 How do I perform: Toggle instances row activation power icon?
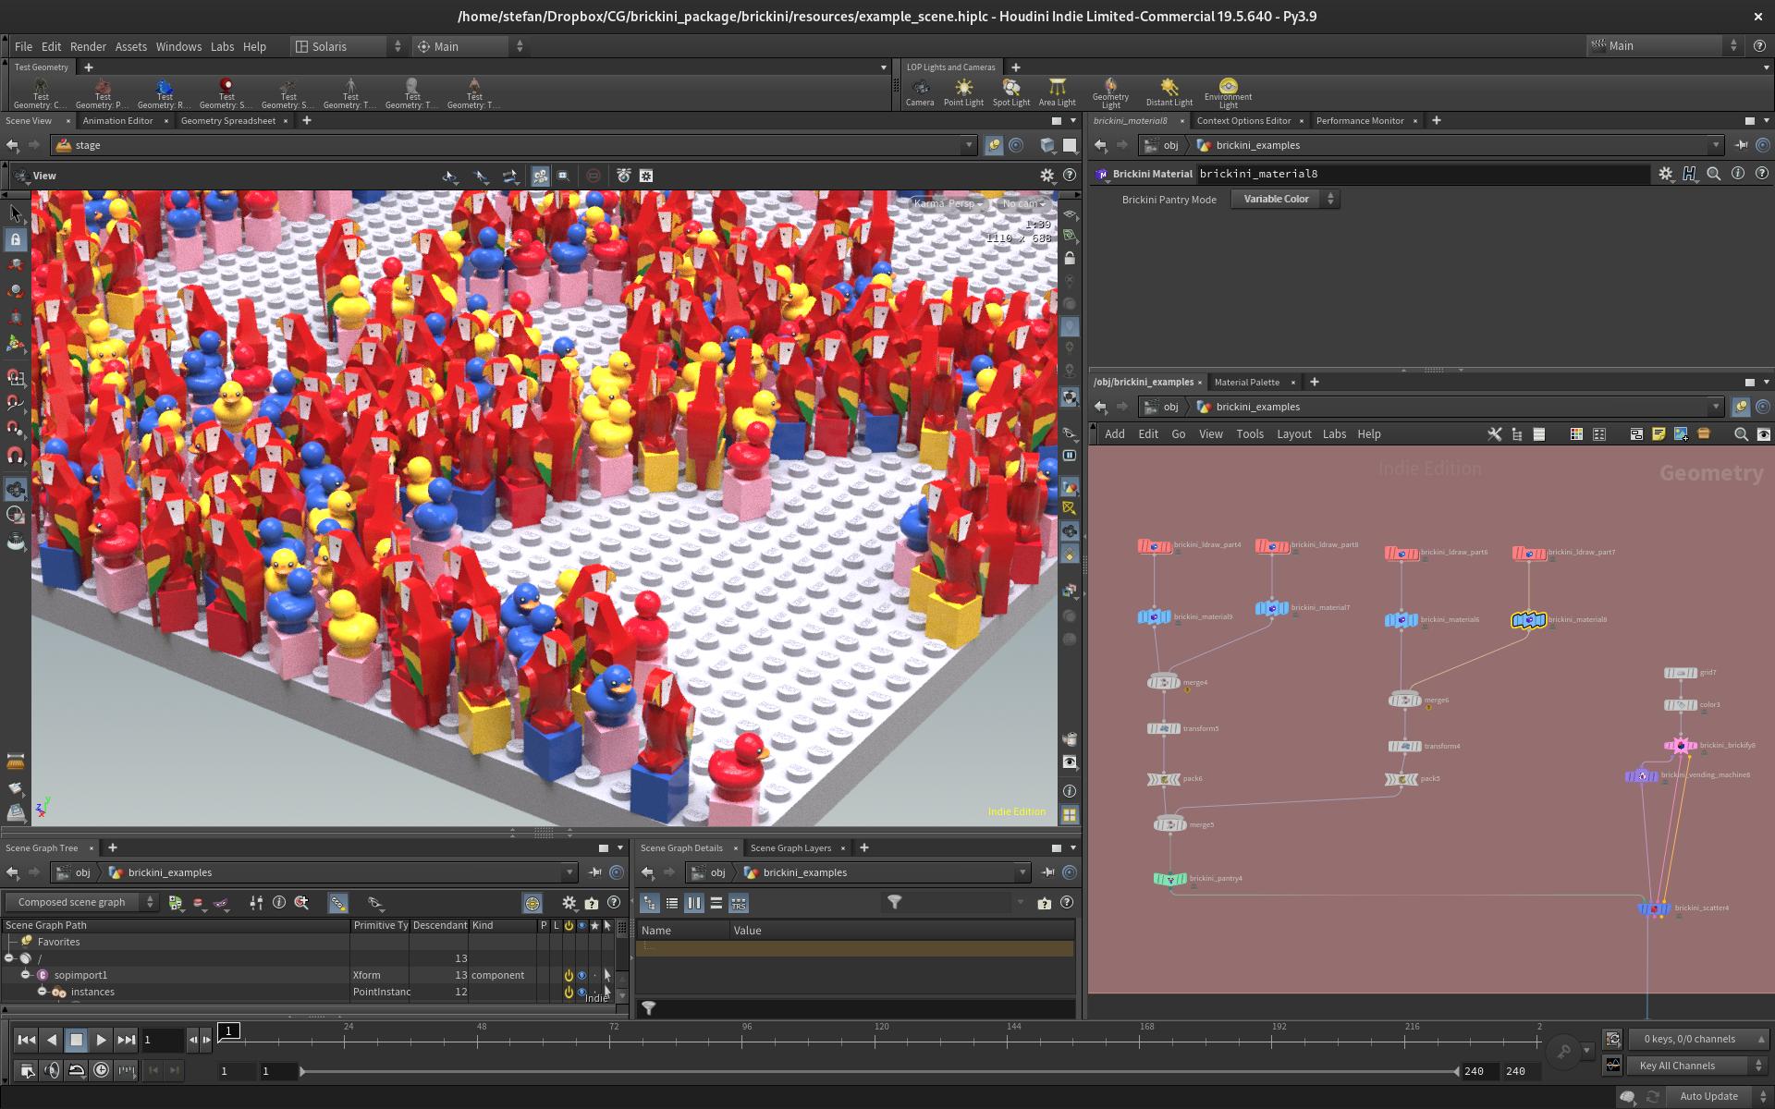click(569, 993)
